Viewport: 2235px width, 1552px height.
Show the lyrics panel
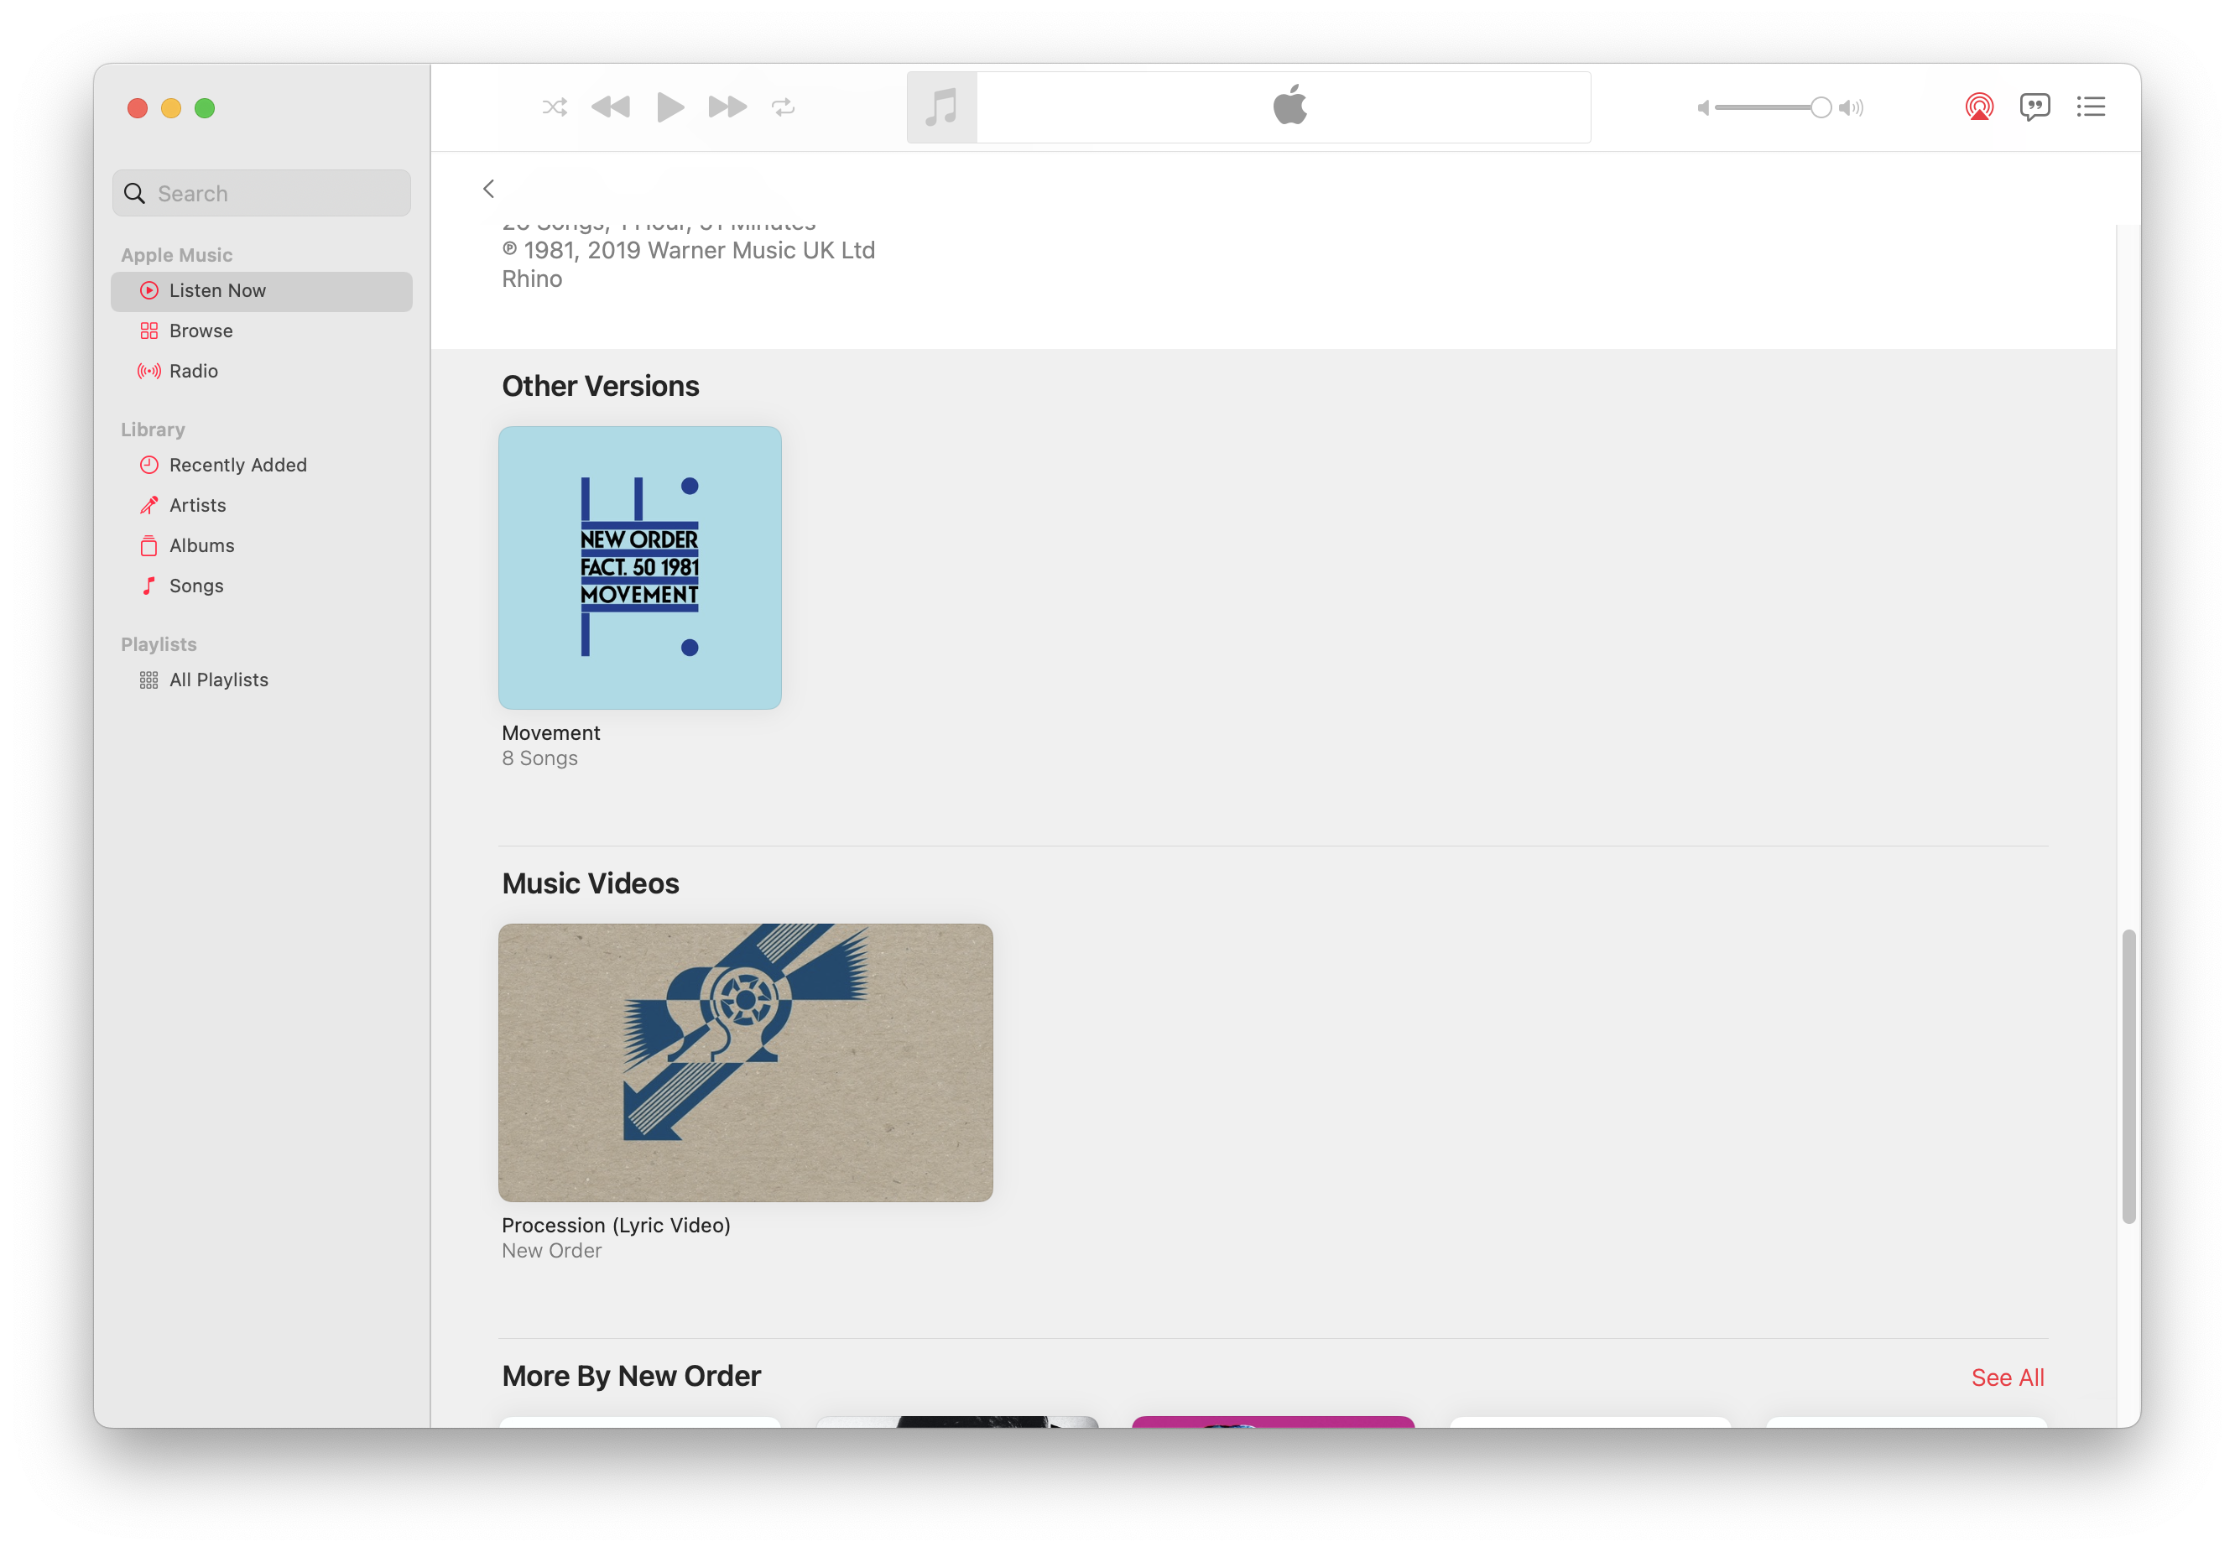(2034, 107)
